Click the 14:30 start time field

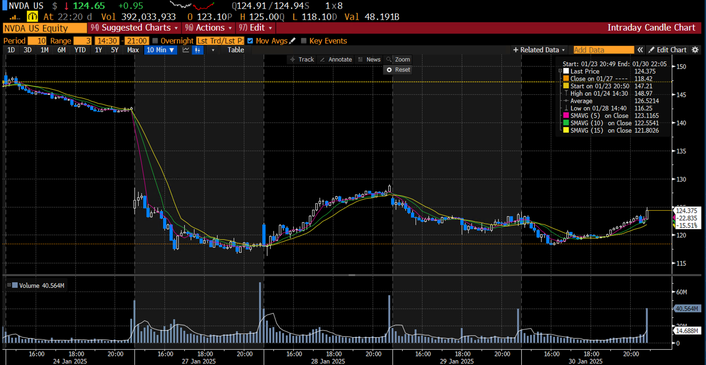click(107, 41)
